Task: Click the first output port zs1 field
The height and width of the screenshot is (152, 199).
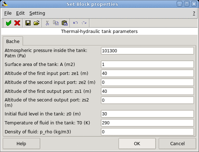Action: [x=147, y=91]
